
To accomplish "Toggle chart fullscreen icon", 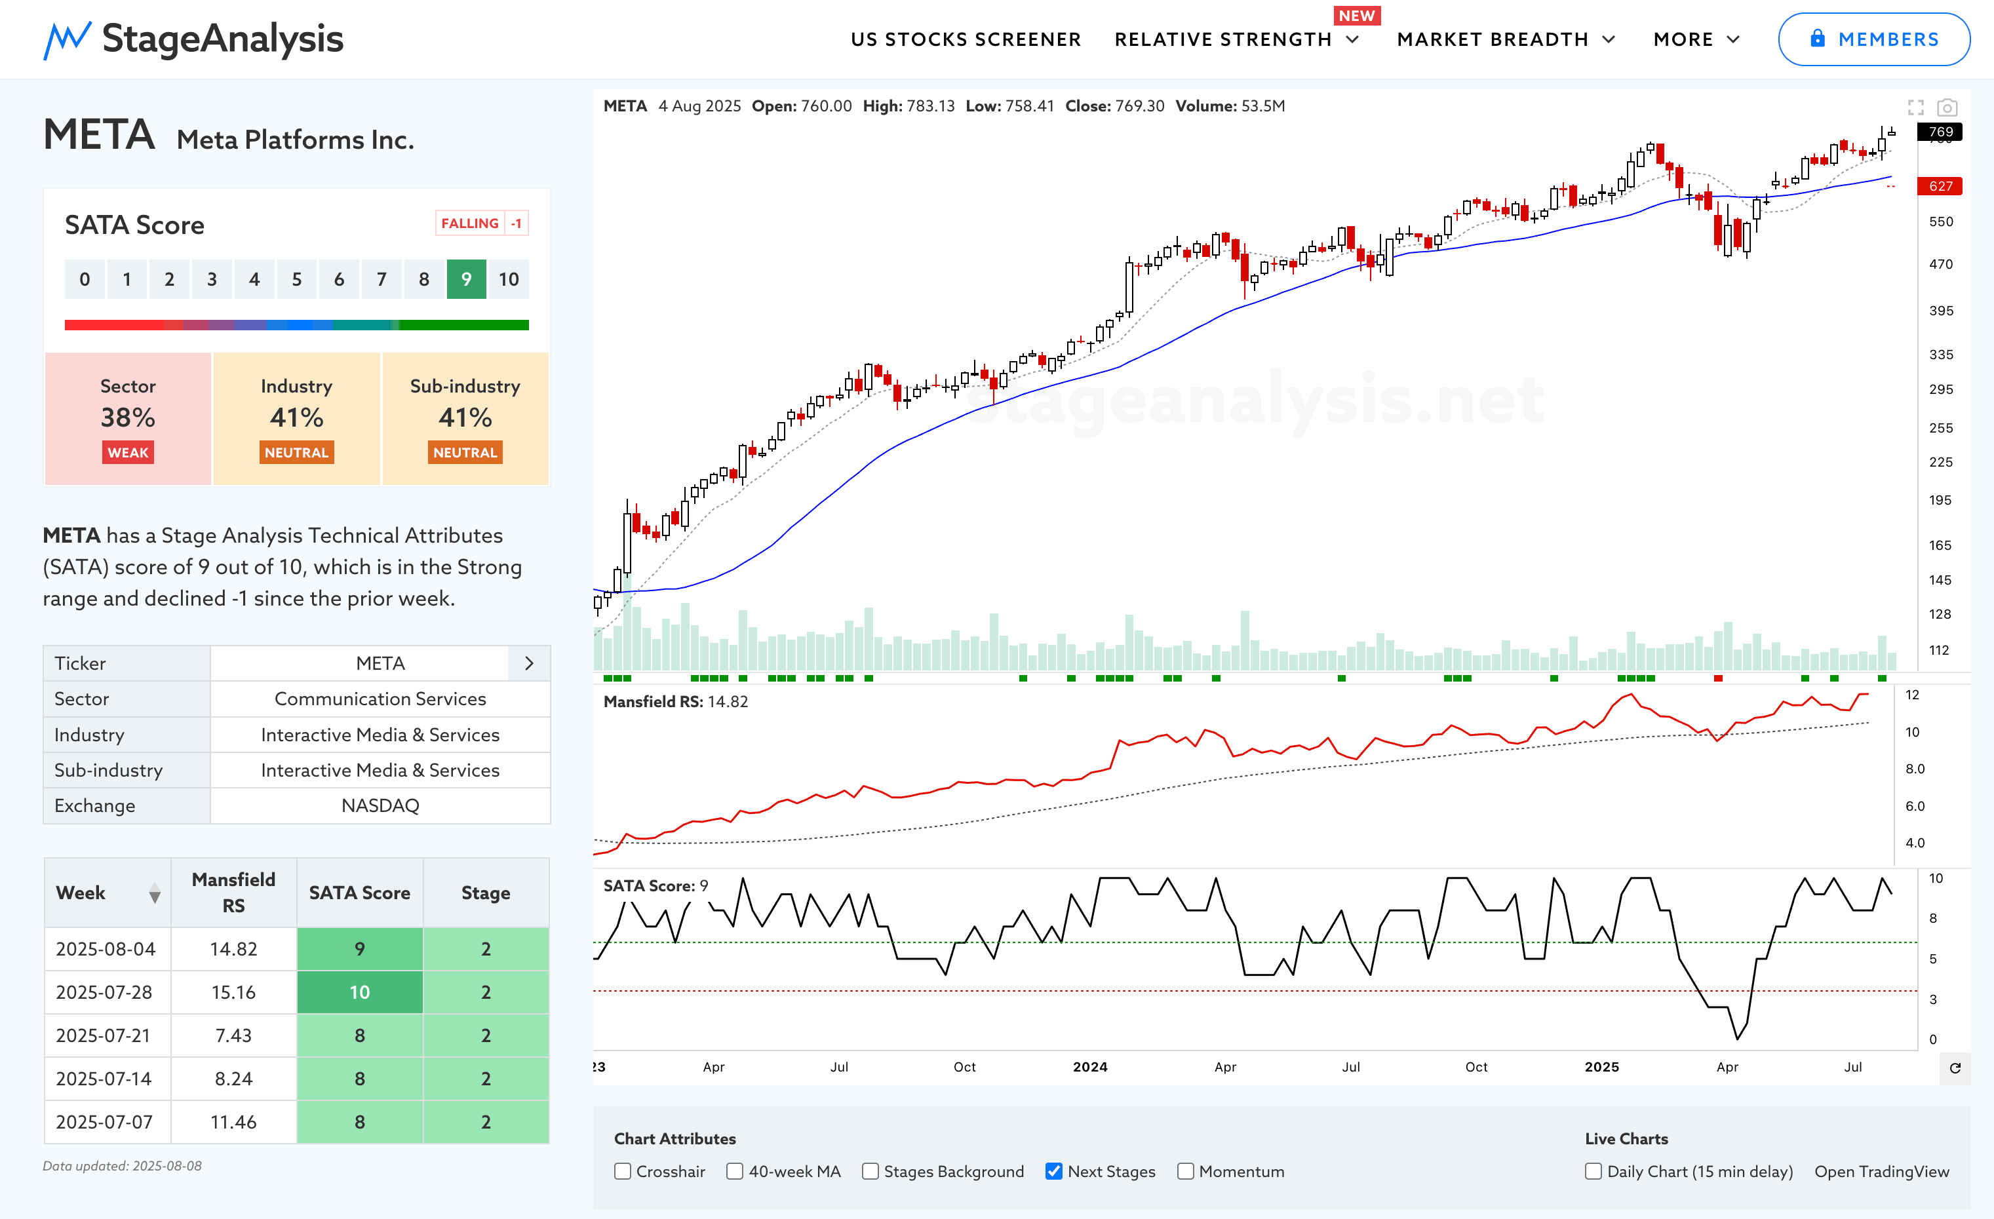I will pos(1915,107).
